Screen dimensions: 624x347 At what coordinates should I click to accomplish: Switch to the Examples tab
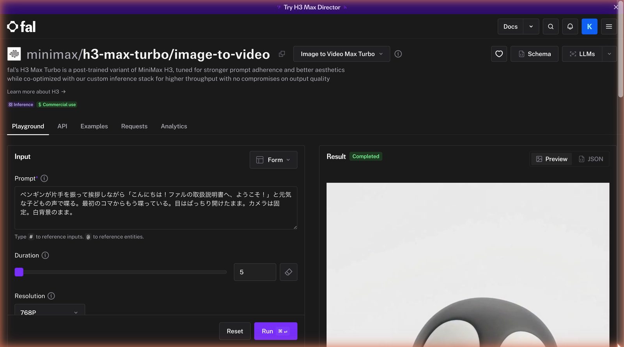(x=94, y=126)
